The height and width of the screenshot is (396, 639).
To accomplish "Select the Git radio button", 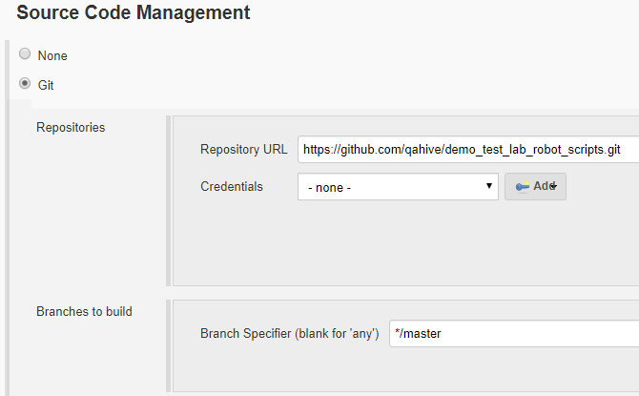I will (25, 84).
